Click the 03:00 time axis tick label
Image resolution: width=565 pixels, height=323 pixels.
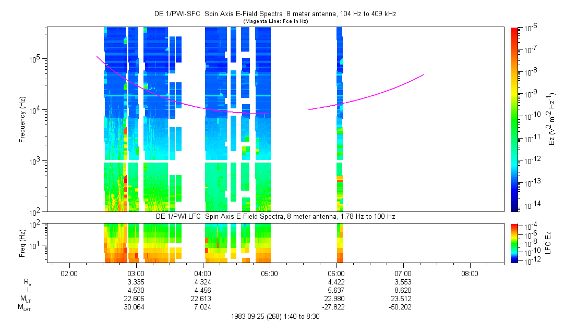(136, 274)
